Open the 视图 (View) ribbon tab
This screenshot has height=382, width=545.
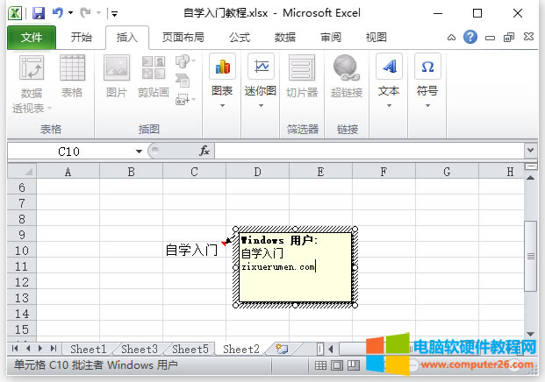376,37
